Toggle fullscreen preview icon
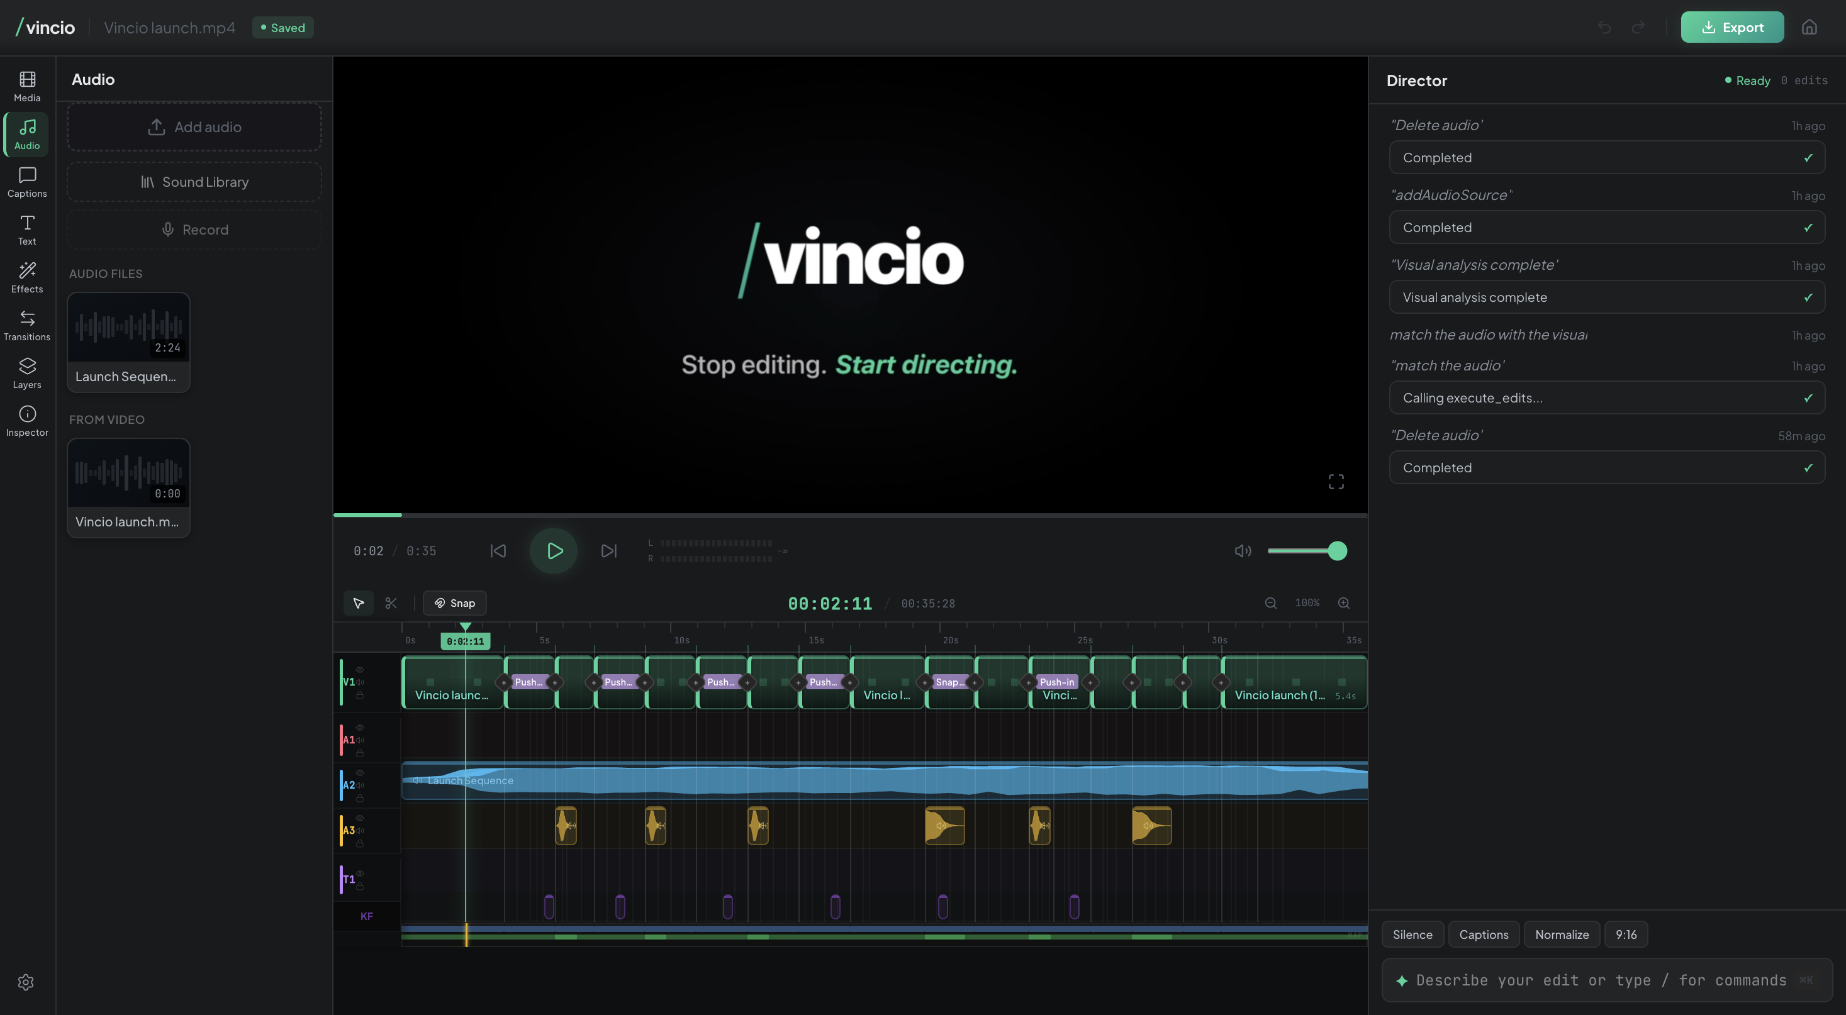 tap(1336, 481)
